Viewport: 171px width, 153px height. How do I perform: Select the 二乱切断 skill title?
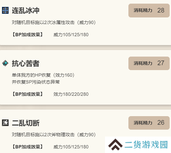pos(25,123)
